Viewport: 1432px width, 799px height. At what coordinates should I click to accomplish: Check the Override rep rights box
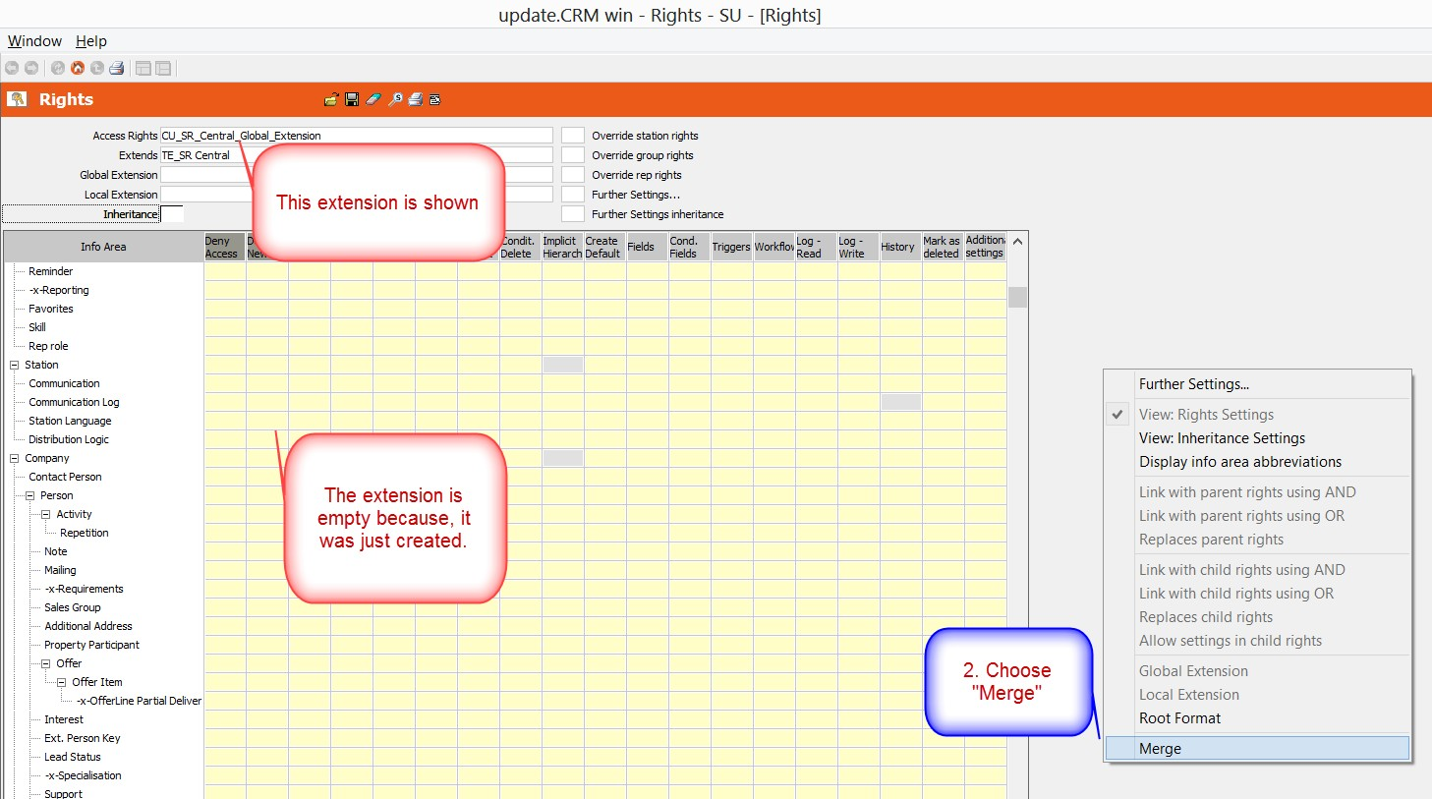click(573, 175)
